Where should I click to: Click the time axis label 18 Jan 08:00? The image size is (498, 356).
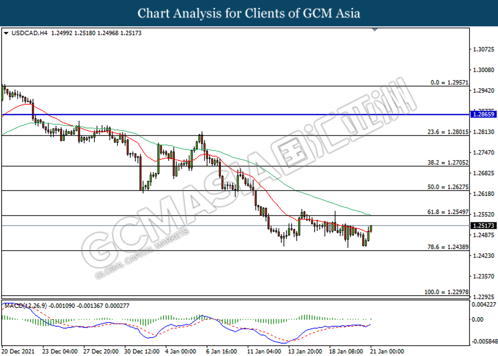[346, 351]
